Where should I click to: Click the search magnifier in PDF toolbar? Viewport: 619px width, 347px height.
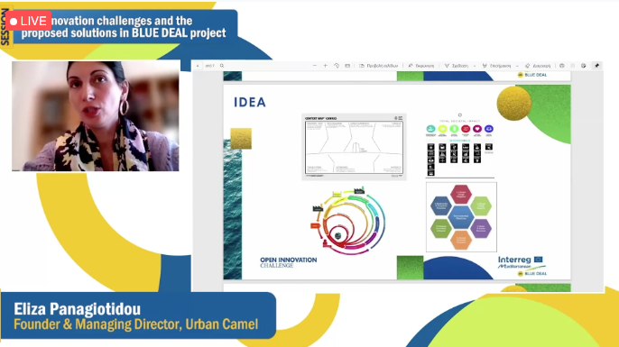coord(222,66)
